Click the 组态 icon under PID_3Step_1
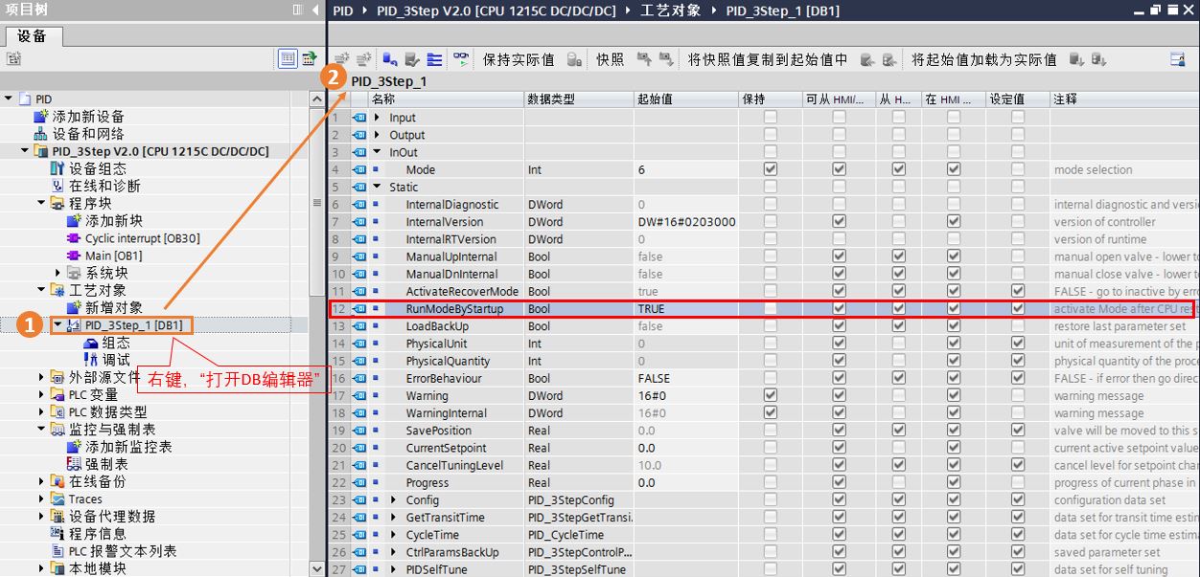This screenshot has width=1200, height=577. 91,343
